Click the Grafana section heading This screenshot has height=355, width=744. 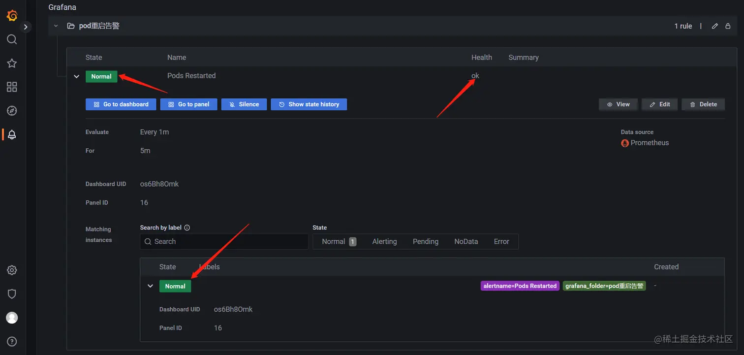[62, 7]
